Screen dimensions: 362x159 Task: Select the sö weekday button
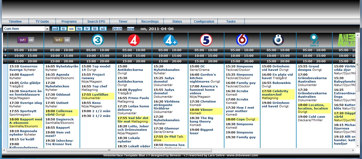[x=103, y=29]
